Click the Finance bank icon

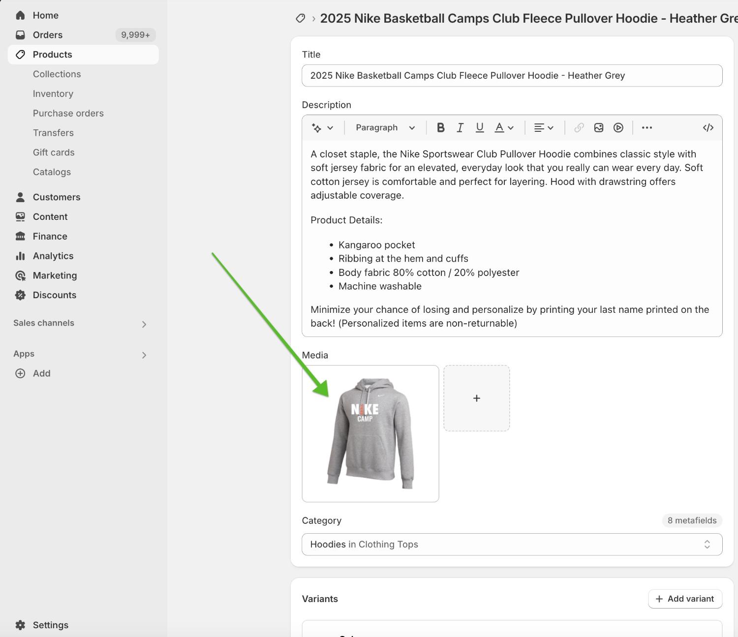coord(20,237)
